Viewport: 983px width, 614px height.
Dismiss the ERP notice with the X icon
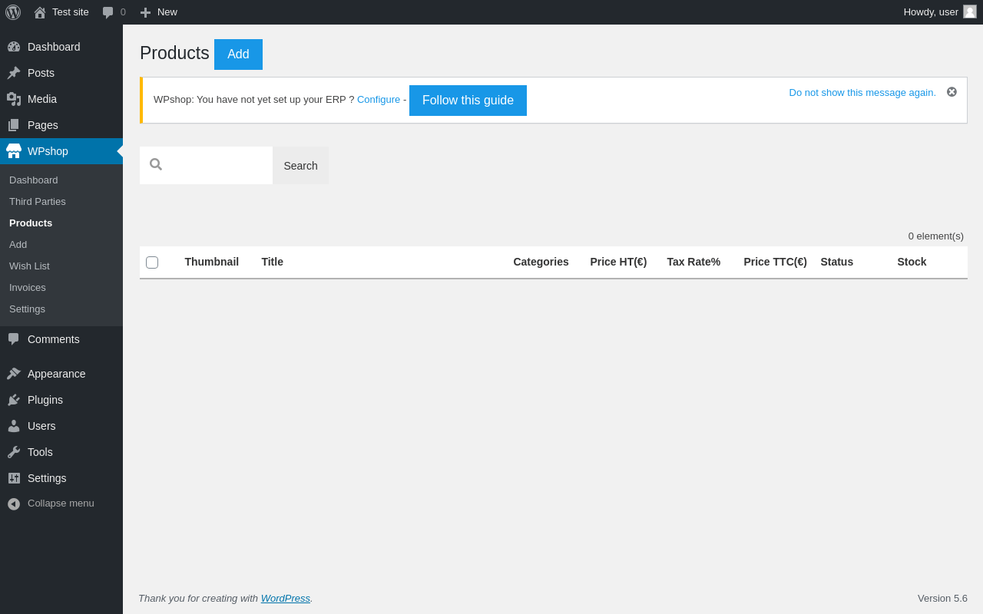[952, 92]
